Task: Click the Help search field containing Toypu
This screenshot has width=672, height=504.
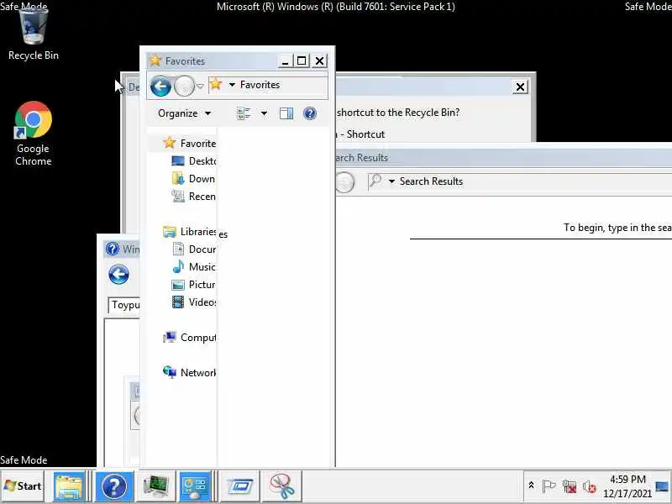Action: pyautogui.click(x=123, y=305)
